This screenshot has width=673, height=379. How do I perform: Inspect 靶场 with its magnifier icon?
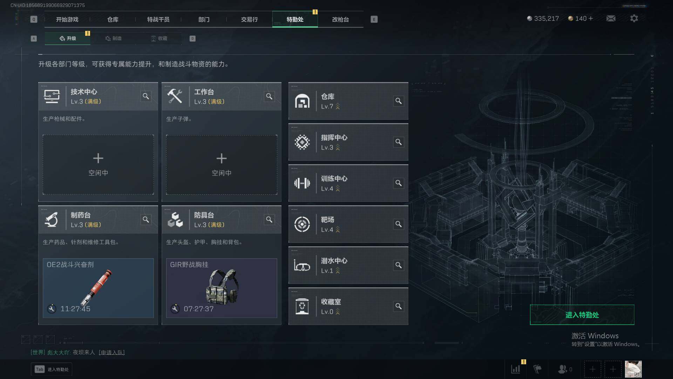coord(399,224)
